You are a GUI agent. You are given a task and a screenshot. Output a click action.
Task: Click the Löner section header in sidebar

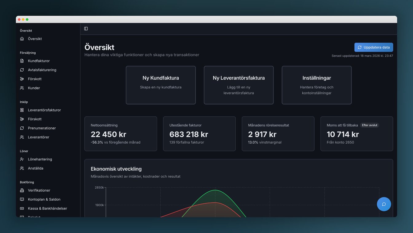coord(24,151)
